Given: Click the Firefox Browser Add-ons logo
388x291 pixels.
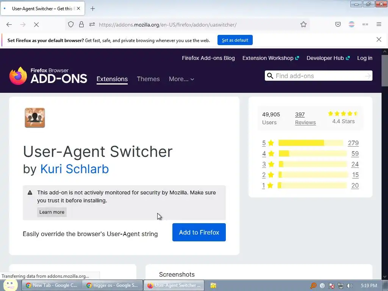Looking at the screenshot, I should pyautogui.click(x=48, y=76).
